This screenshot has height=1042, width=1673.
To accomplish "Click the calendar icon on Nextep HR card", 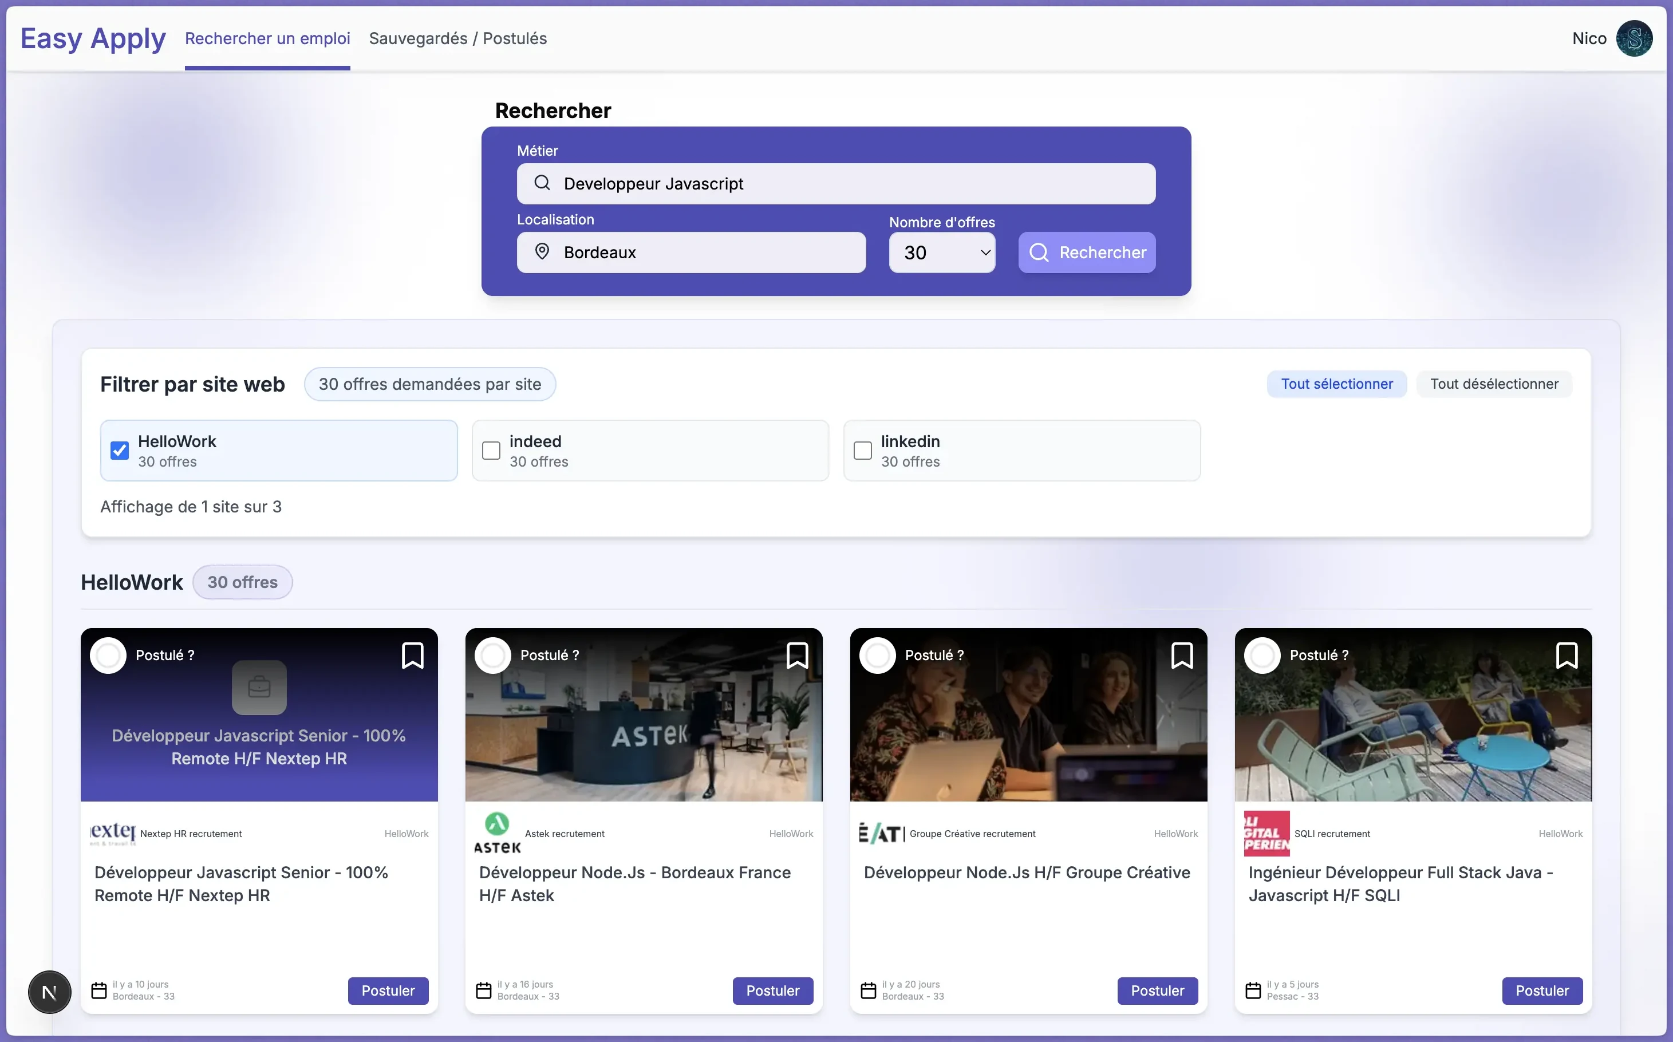I will [99, 990].
